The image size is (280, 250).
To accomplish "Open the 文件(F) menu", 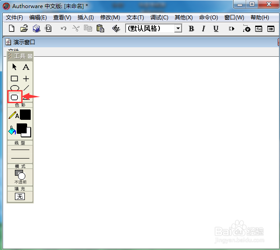I will tap(14, 18).
